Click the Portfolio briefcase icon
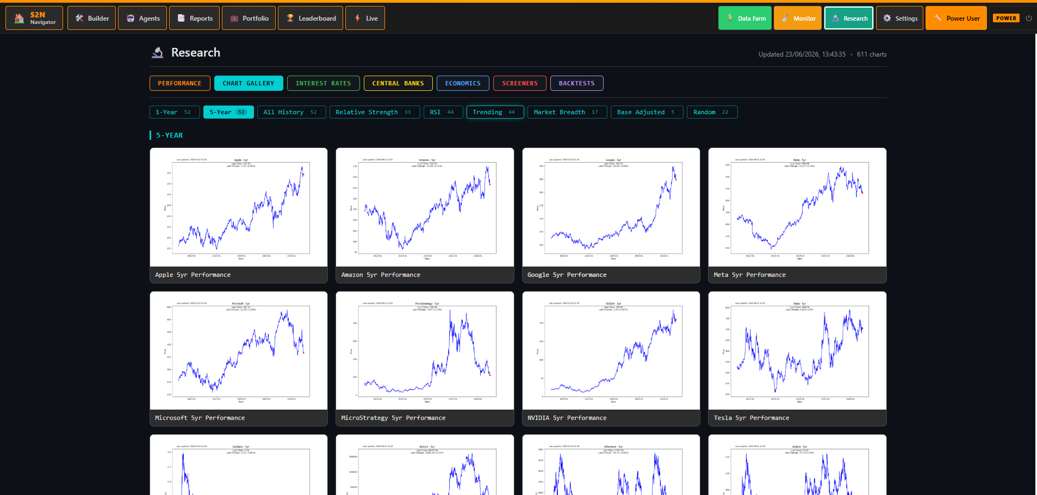The width and height of the screenshot is (1037, 495). tap(234, 18)
